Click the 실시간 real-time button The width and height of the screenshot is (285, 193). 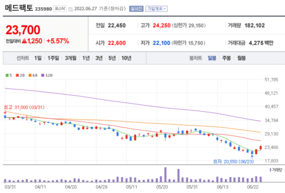136,9
